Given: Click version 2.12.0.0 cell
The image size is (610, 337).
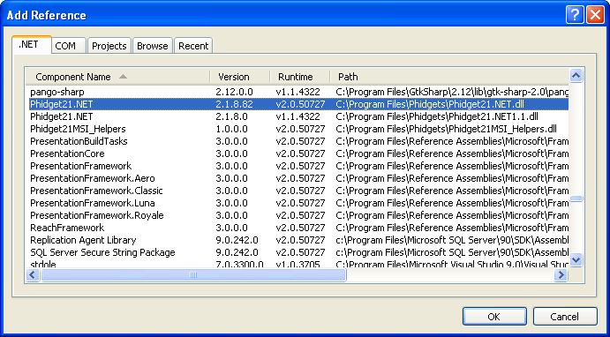Looking at the screenshot, I should tap(234, 92).
